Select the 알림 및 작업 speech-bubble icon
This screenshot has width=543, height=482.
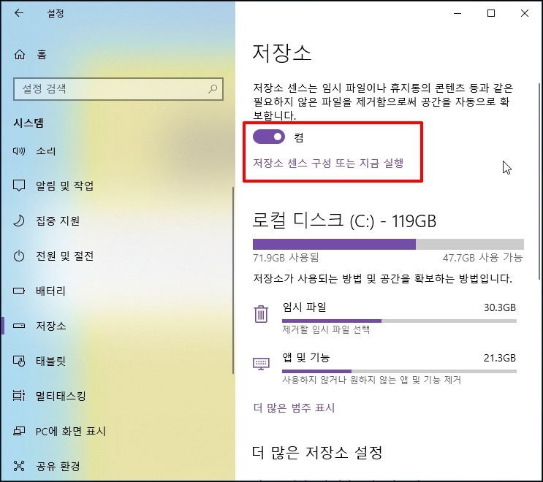tap(19, 185)
